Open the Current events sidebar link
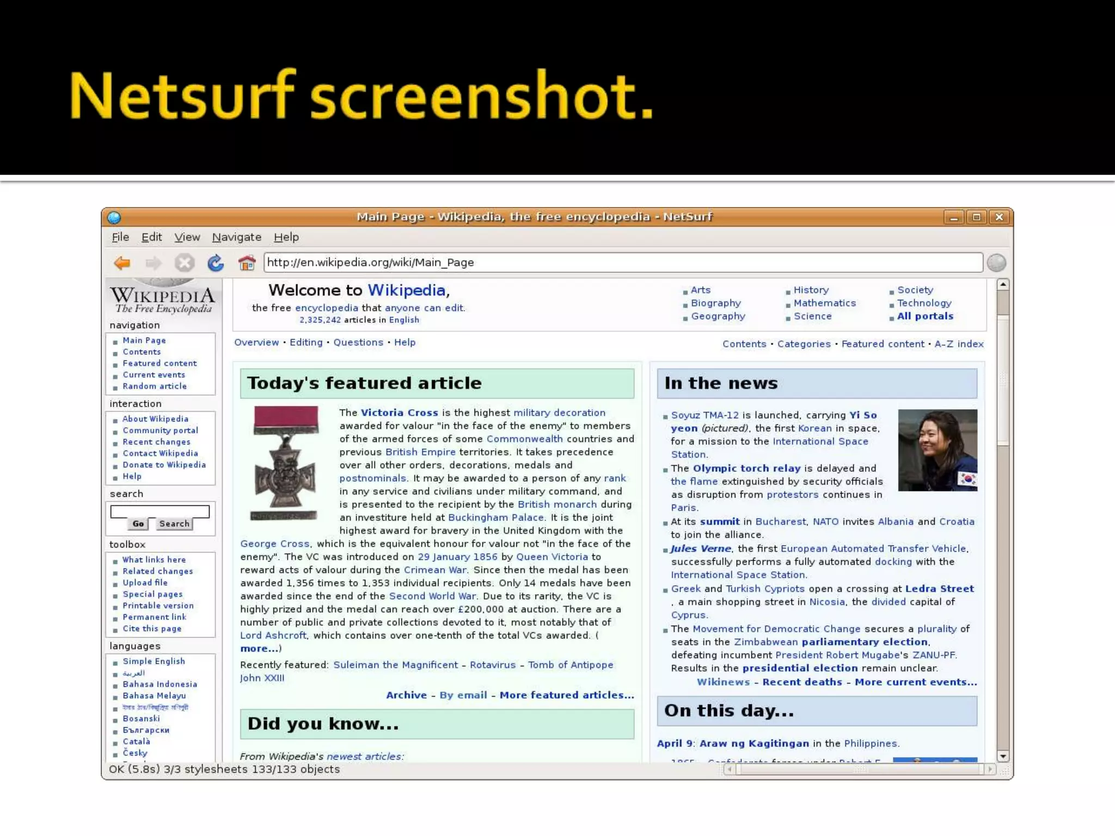The height and width of the screenshot is (836, 1115). [x=154, y=374]
